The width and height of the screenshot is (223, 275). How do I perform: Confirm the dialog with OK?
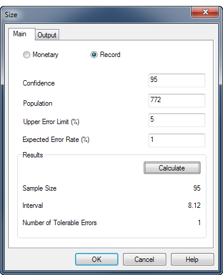(96, 259)
